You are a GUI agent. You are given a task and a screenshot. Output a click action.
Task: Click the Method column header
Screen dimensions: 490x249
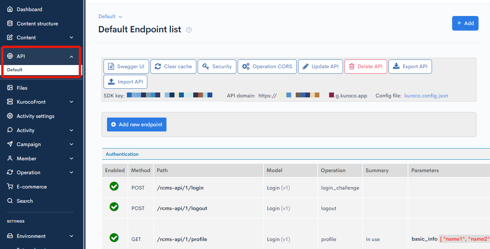(141, 170)
